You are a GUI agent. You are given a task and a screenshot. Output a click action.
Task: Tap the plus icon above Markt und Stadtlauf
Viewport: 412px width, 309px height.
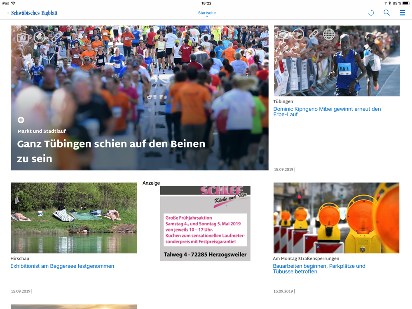(x=21, y=120)
